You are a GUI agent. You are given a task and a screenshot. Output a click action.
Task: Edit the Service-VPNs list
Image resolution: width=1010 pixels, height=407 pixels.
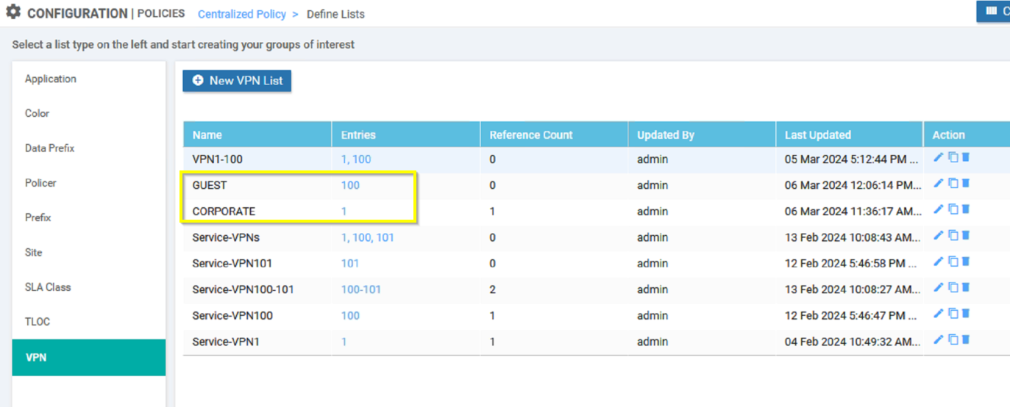(x=938, y=235)
